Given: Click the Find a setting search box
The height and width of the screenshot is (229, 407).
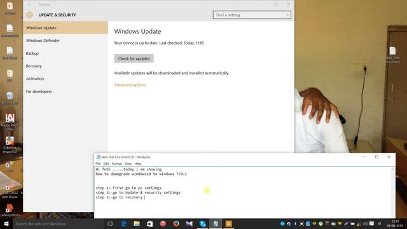Looking at the screenshot, I should pyautogui.click(x=252, y=15).
